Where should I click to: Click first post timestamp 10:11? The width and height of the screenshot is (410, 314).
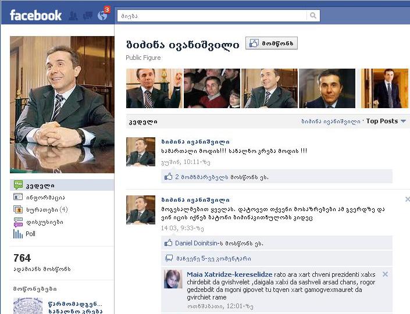(x=186, y=162)
